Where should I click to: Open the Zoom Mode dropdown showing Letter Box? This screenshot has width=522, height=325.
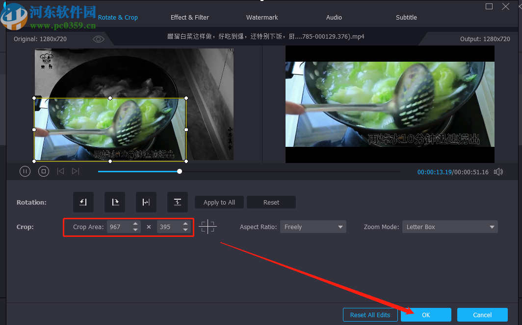(x=449, y=227)
